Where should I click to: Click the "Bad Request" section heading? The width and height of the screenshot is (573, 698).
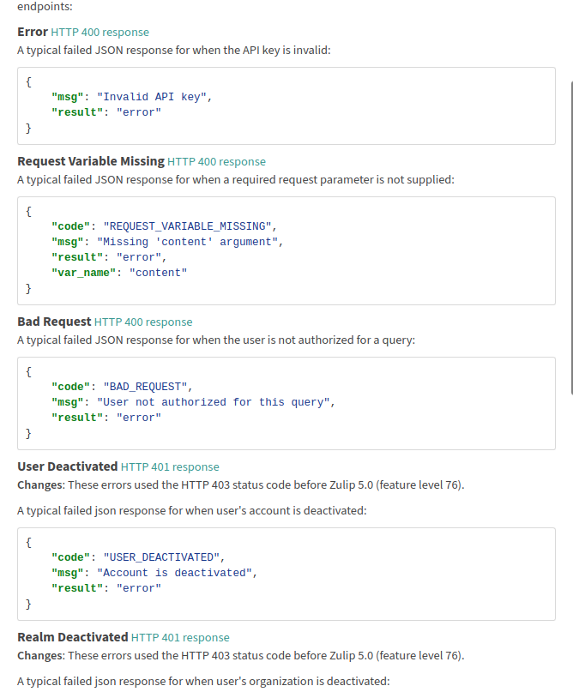[54, 322]
